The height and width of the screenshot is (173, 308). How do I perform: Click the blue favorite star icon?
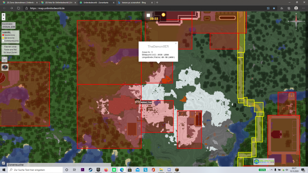point(274,8)
